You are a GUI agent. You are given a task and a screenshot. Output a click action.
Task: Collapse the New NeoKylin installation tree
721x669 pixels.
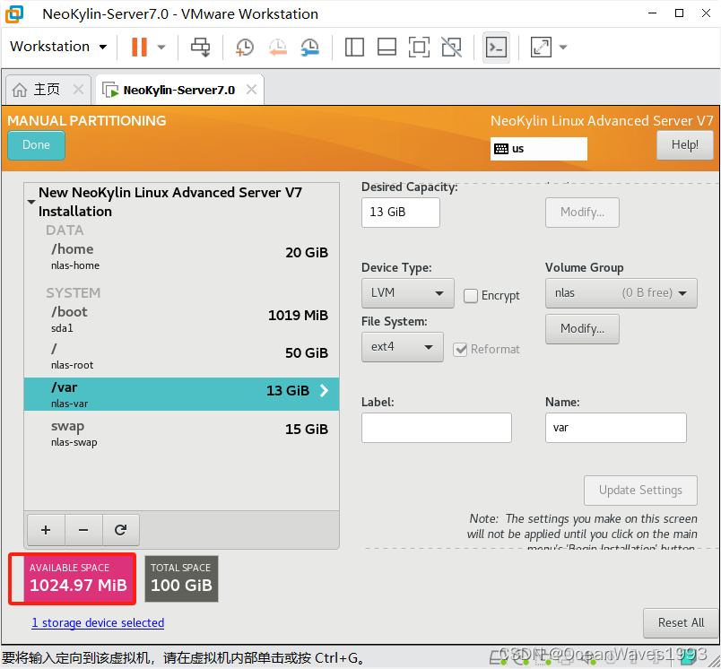(x=31, y=202)
